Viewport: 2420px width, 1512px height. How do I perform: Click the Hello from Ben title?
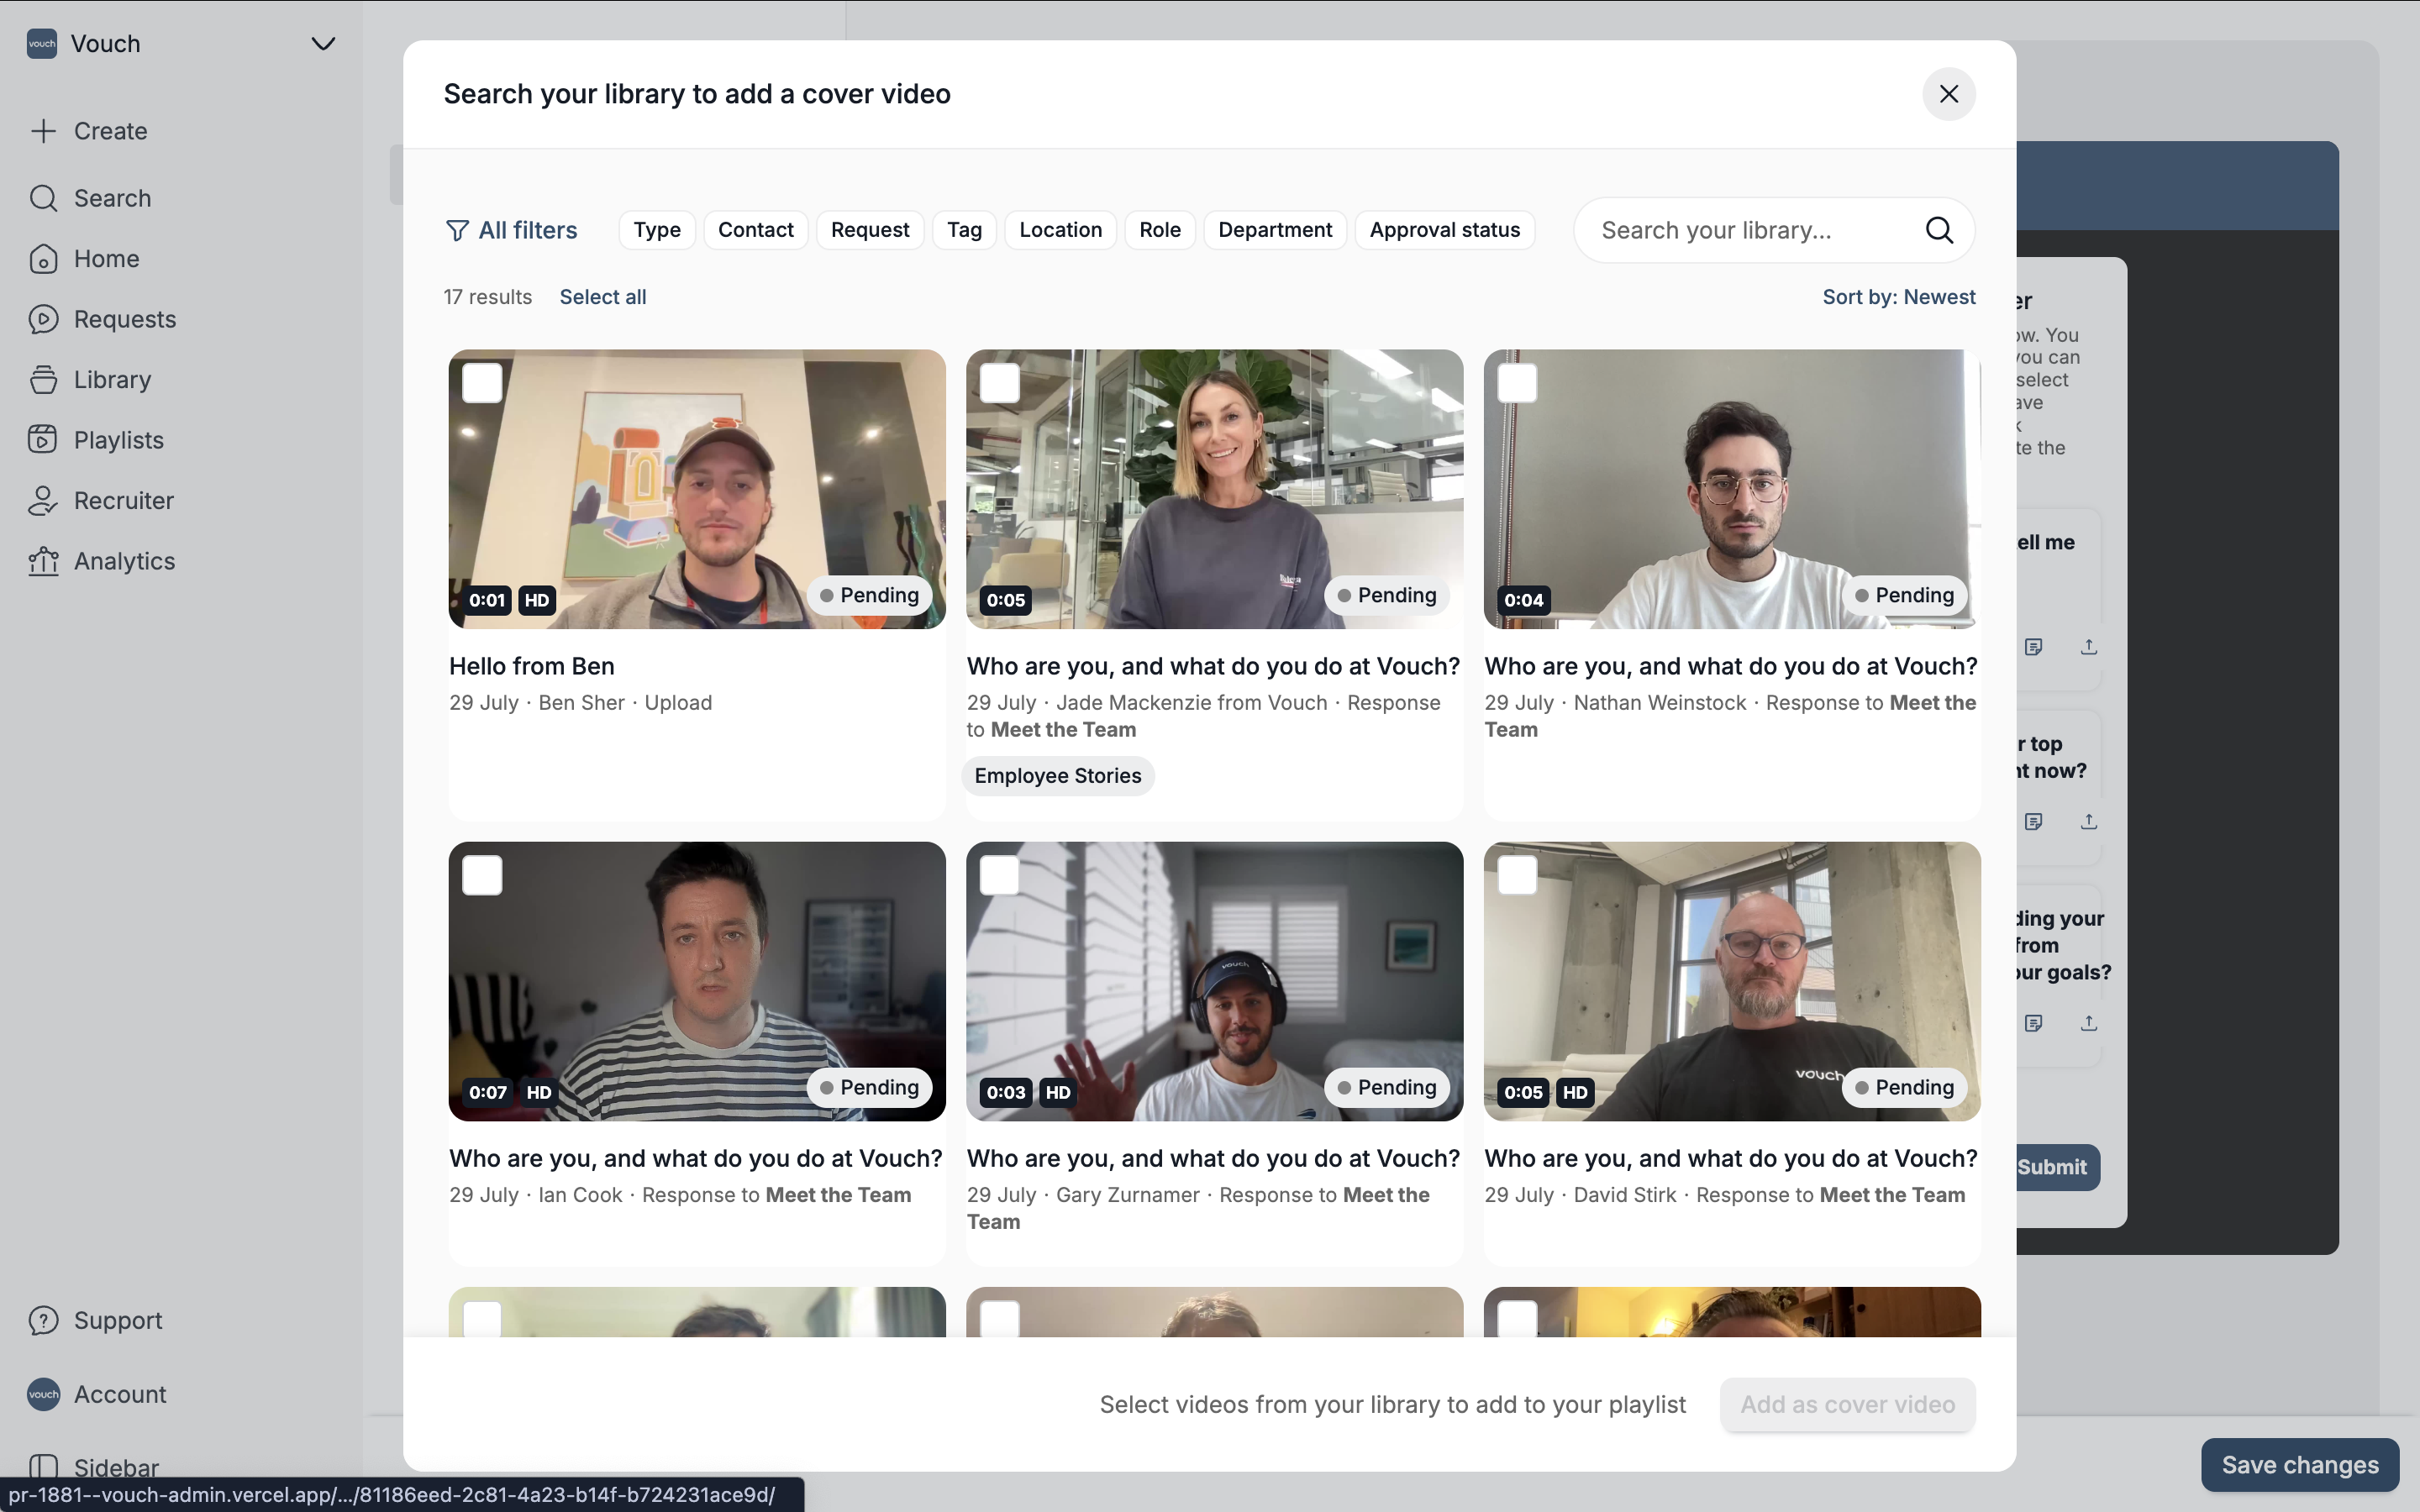(x=532, y=666)
